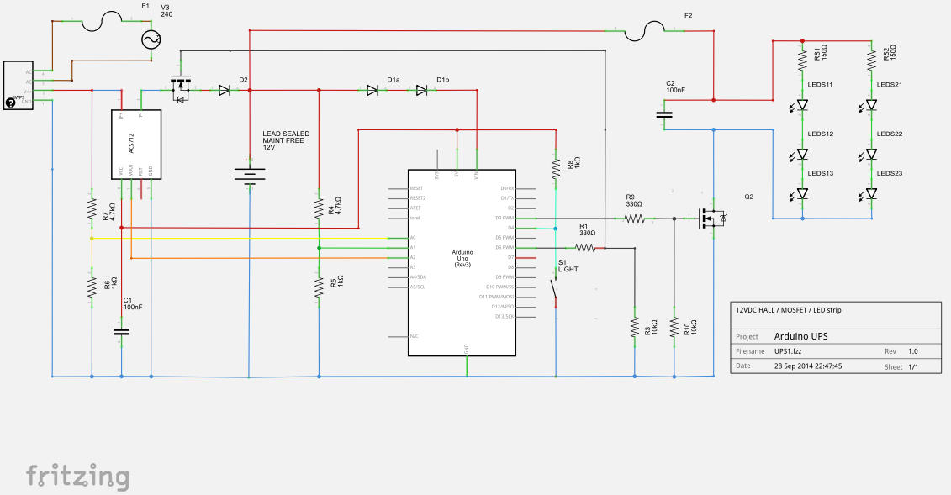
Task: Click the Fritzing logo
Action: click(x=77, y=476)
